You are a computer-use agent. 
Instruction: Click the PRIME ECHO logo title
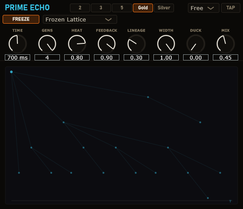[27, 7]
